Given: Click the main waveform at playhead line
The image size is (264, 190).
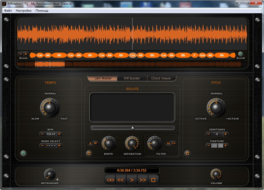Looking at the screenshot, I should pos(132,34).
